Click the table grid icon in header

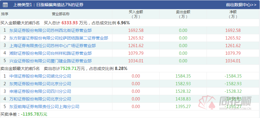[x=5, y=5]
